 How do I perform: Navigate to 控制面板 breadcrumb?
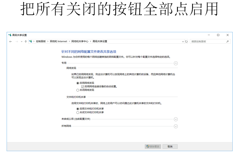[x=41, y=41]
